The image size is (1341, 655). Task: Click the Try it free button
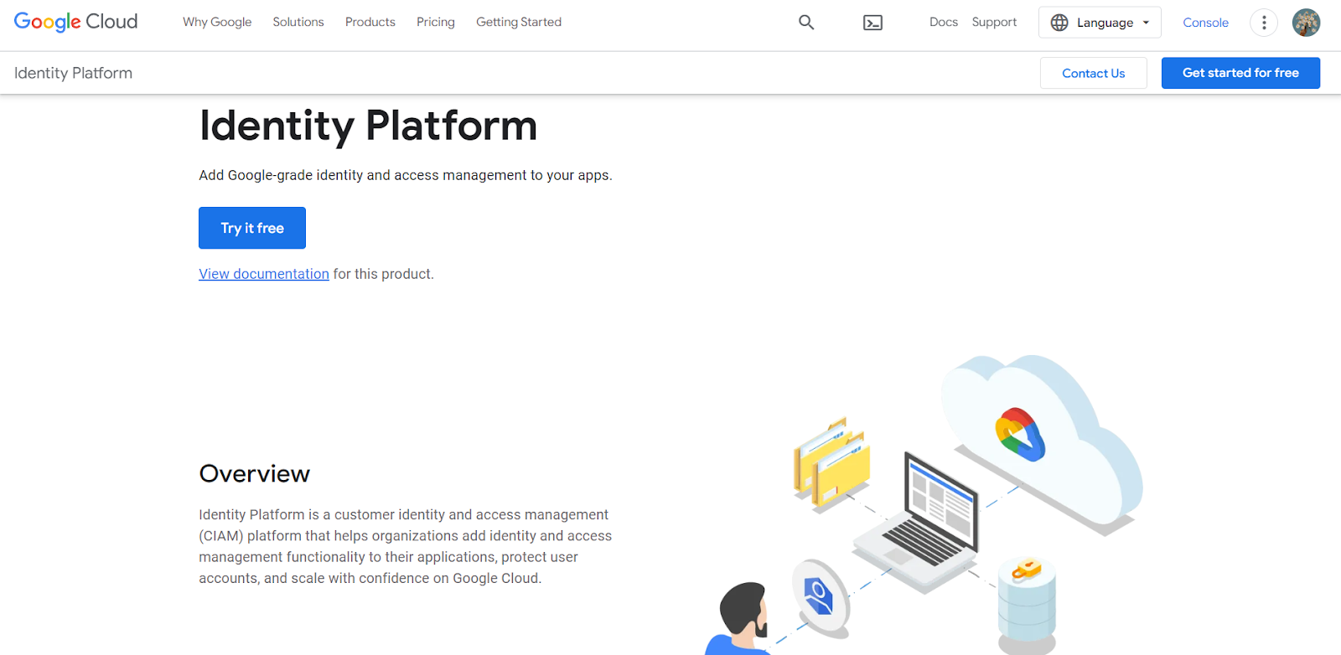pyautogui.click(x=252, y=228)
